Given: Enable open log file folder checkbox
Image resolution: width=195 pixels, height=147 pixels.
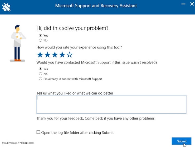Looking at the screenshot, I should tap(38, 132).
